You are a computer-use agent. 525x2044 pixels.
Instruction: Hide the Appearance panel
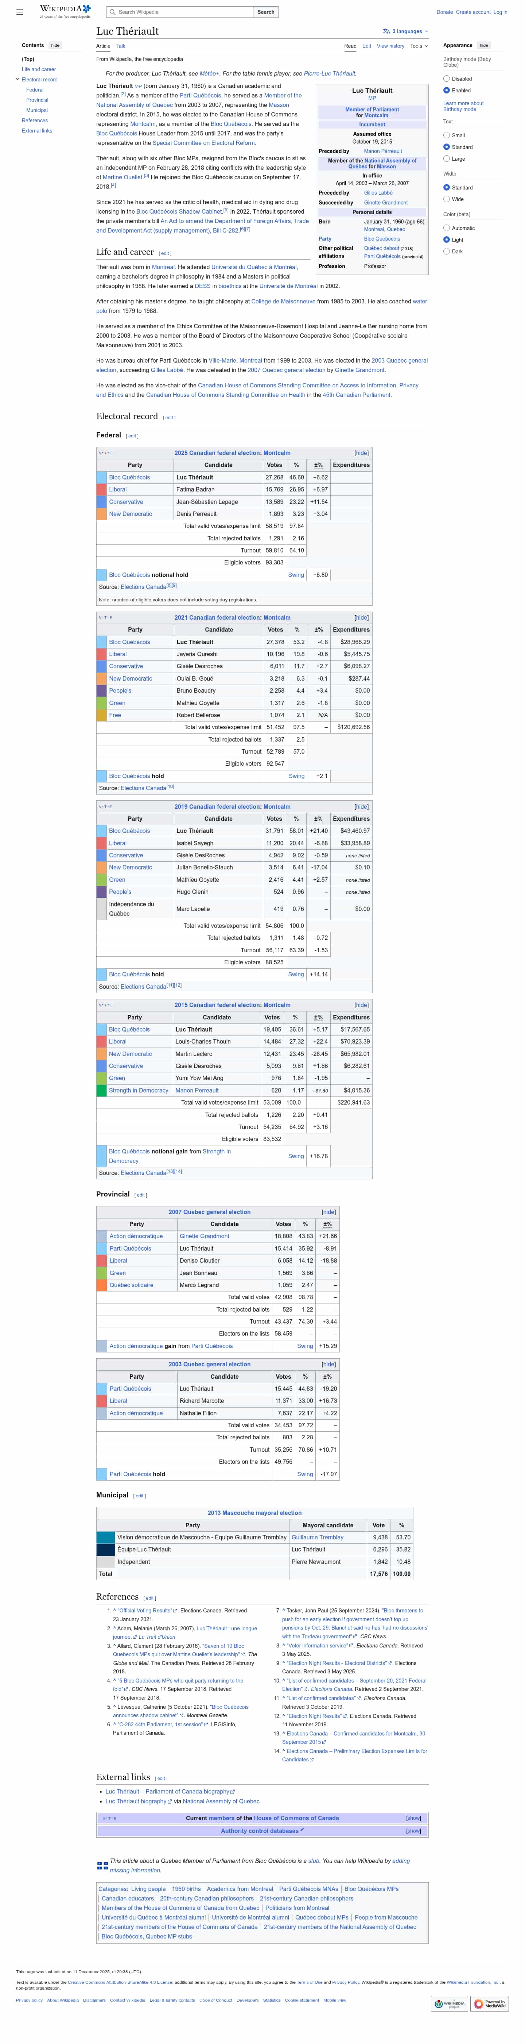coord(484,45)
